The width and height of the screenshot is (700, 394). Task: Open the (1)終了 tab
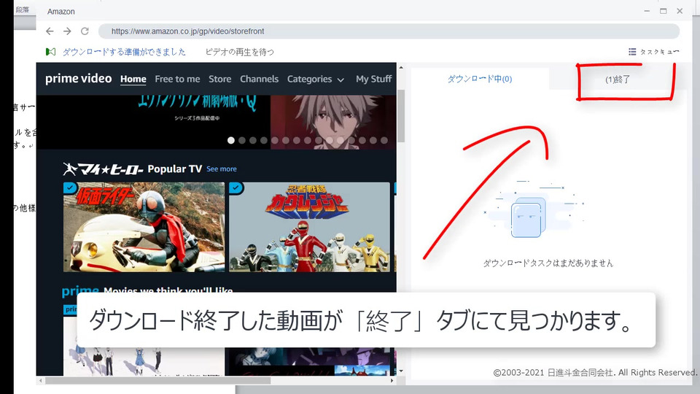[618, 80]
